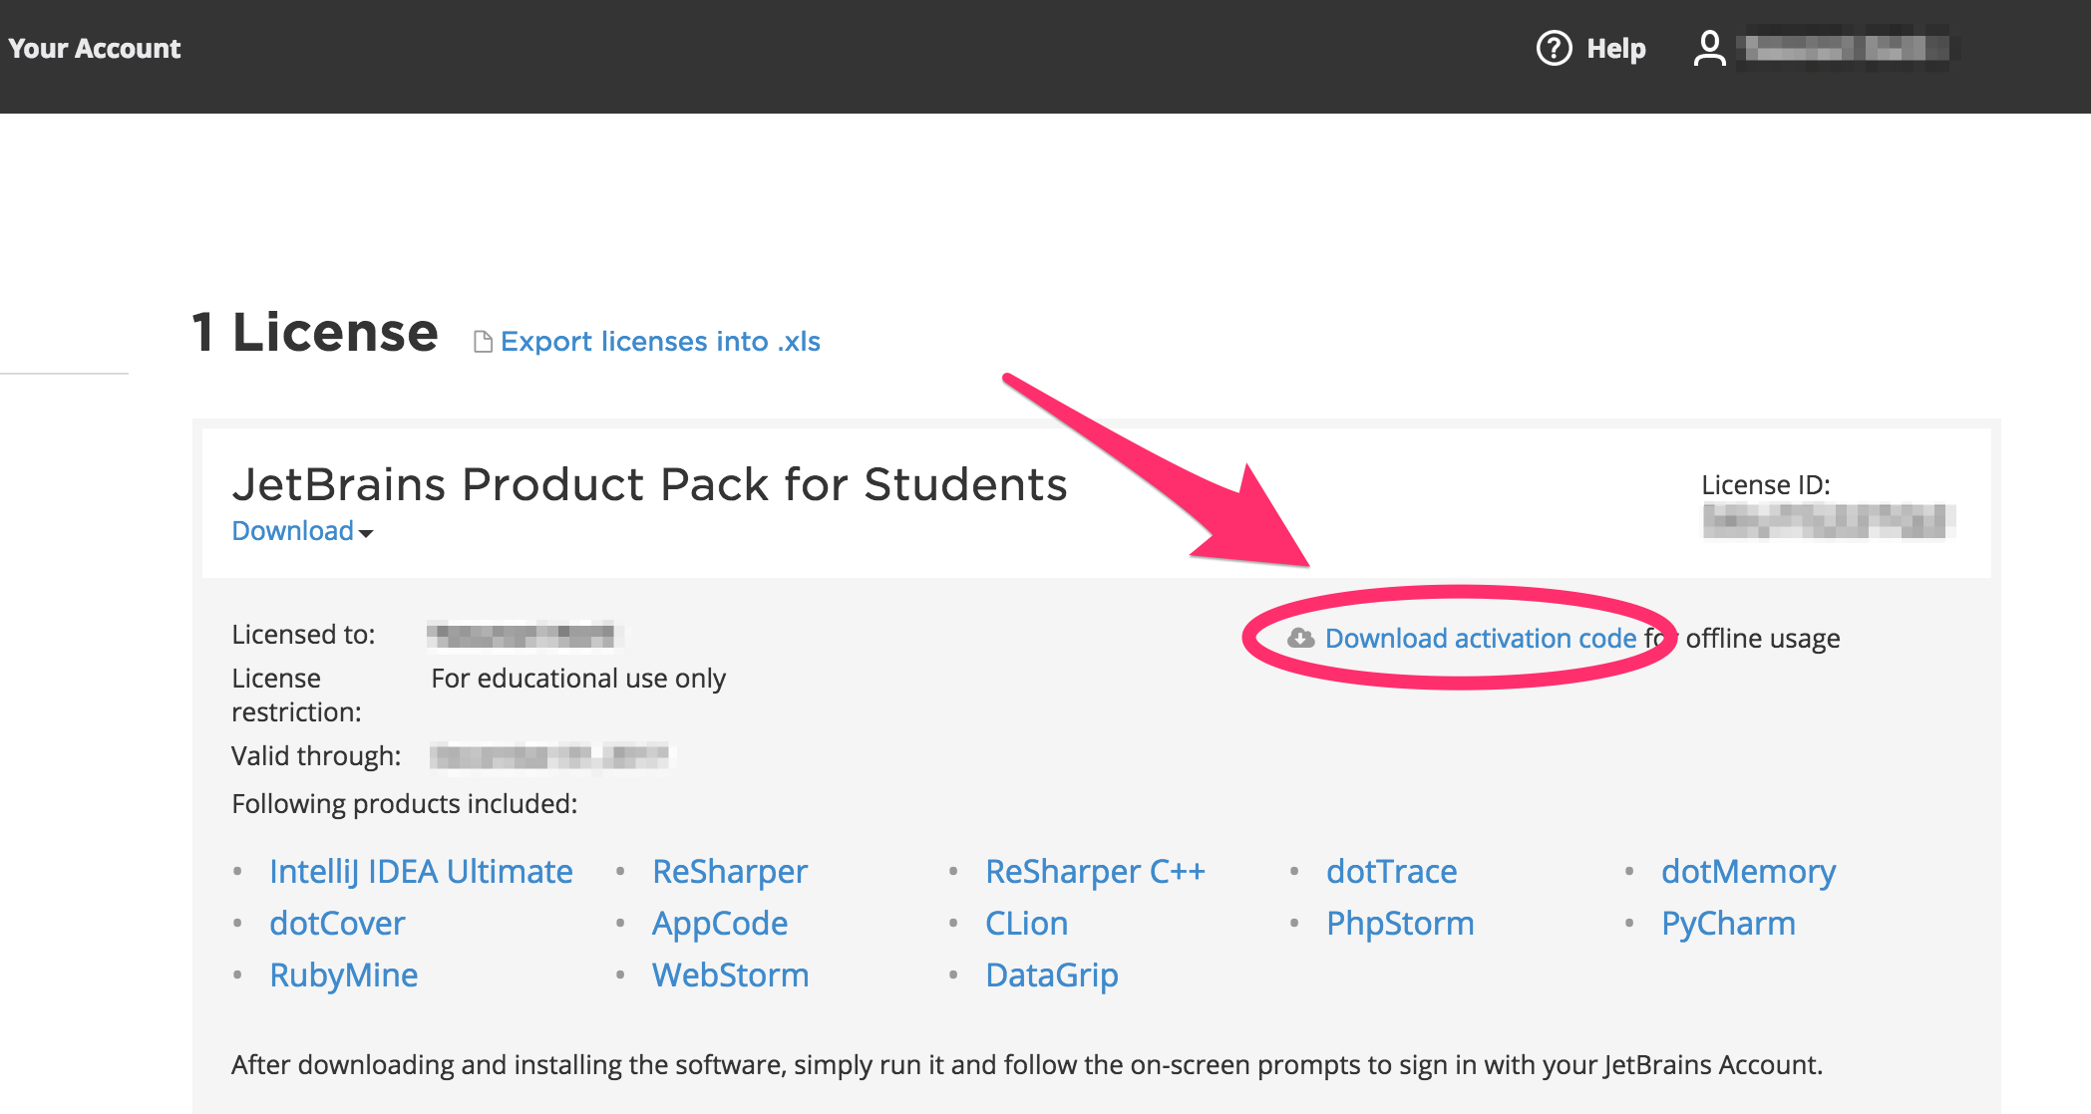Viewport: 2091px width, 1114px height.
Task: Open the RubyMine product link
Action: coord(344,975)
